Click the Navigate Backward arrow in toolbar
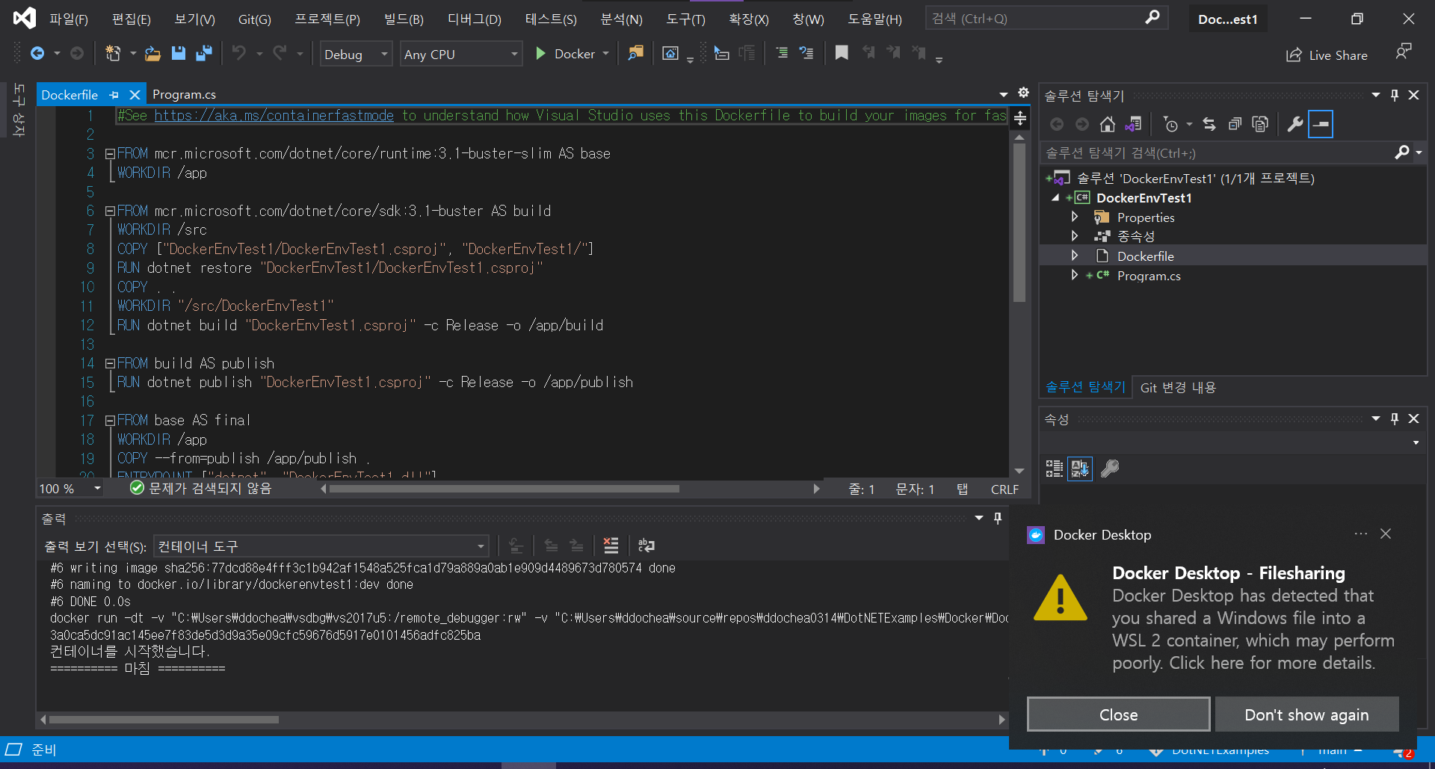The height and width of the screenshot is (769, 1435). [x=37, y=54]
